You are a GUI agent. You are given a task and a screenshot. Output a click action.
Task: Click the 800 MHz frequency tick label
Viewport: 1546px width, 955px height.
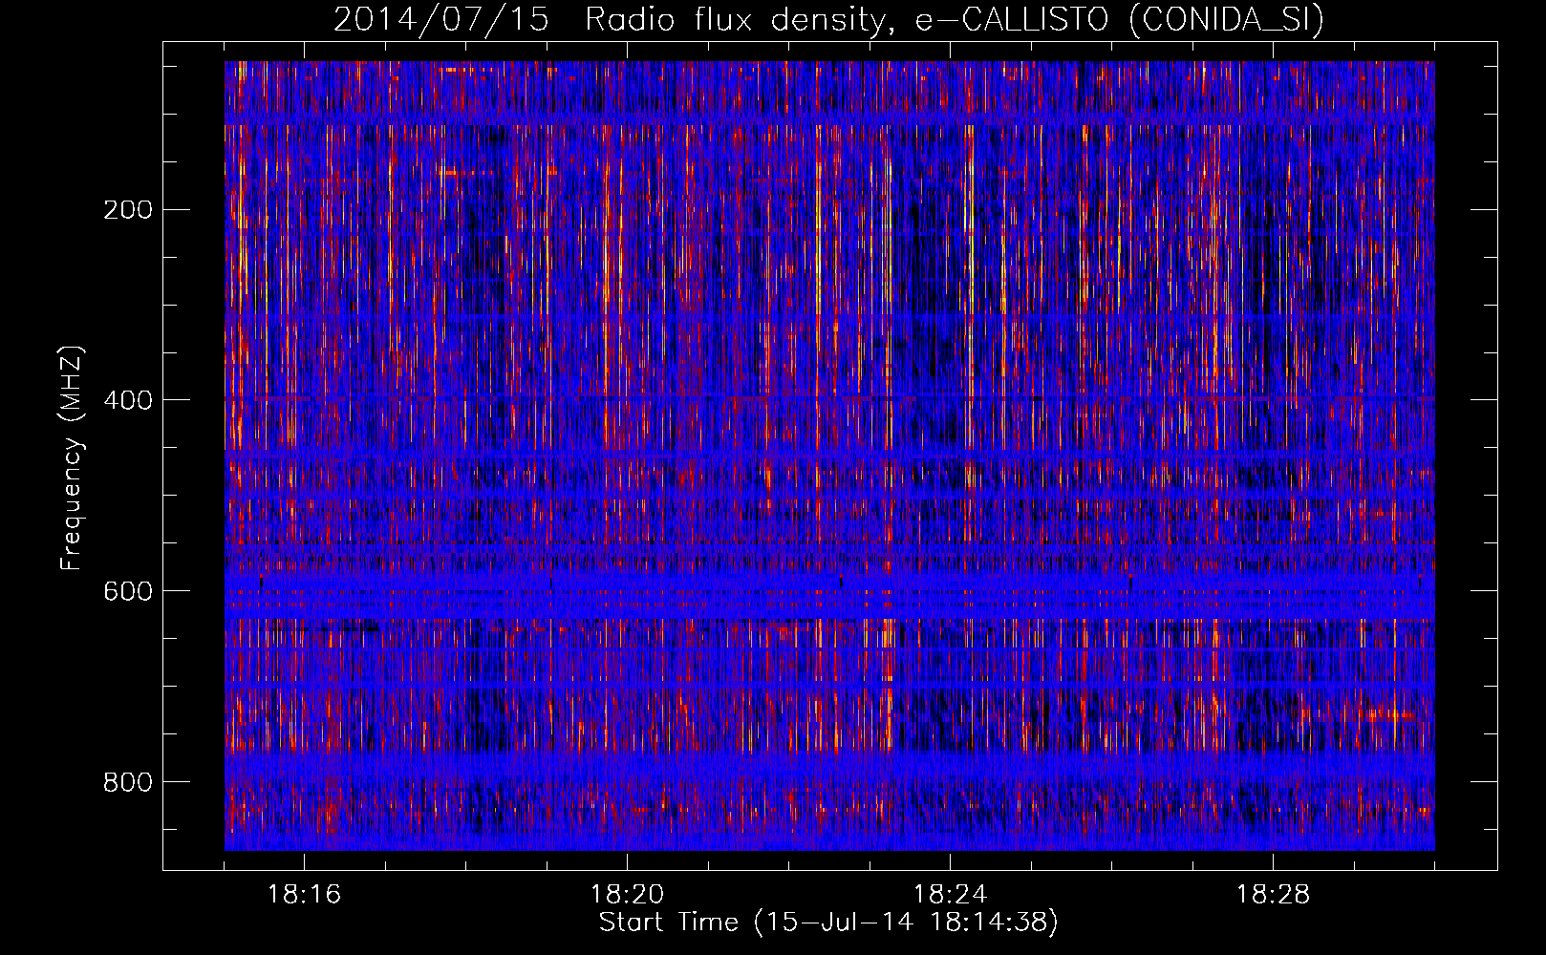(128, 782)
